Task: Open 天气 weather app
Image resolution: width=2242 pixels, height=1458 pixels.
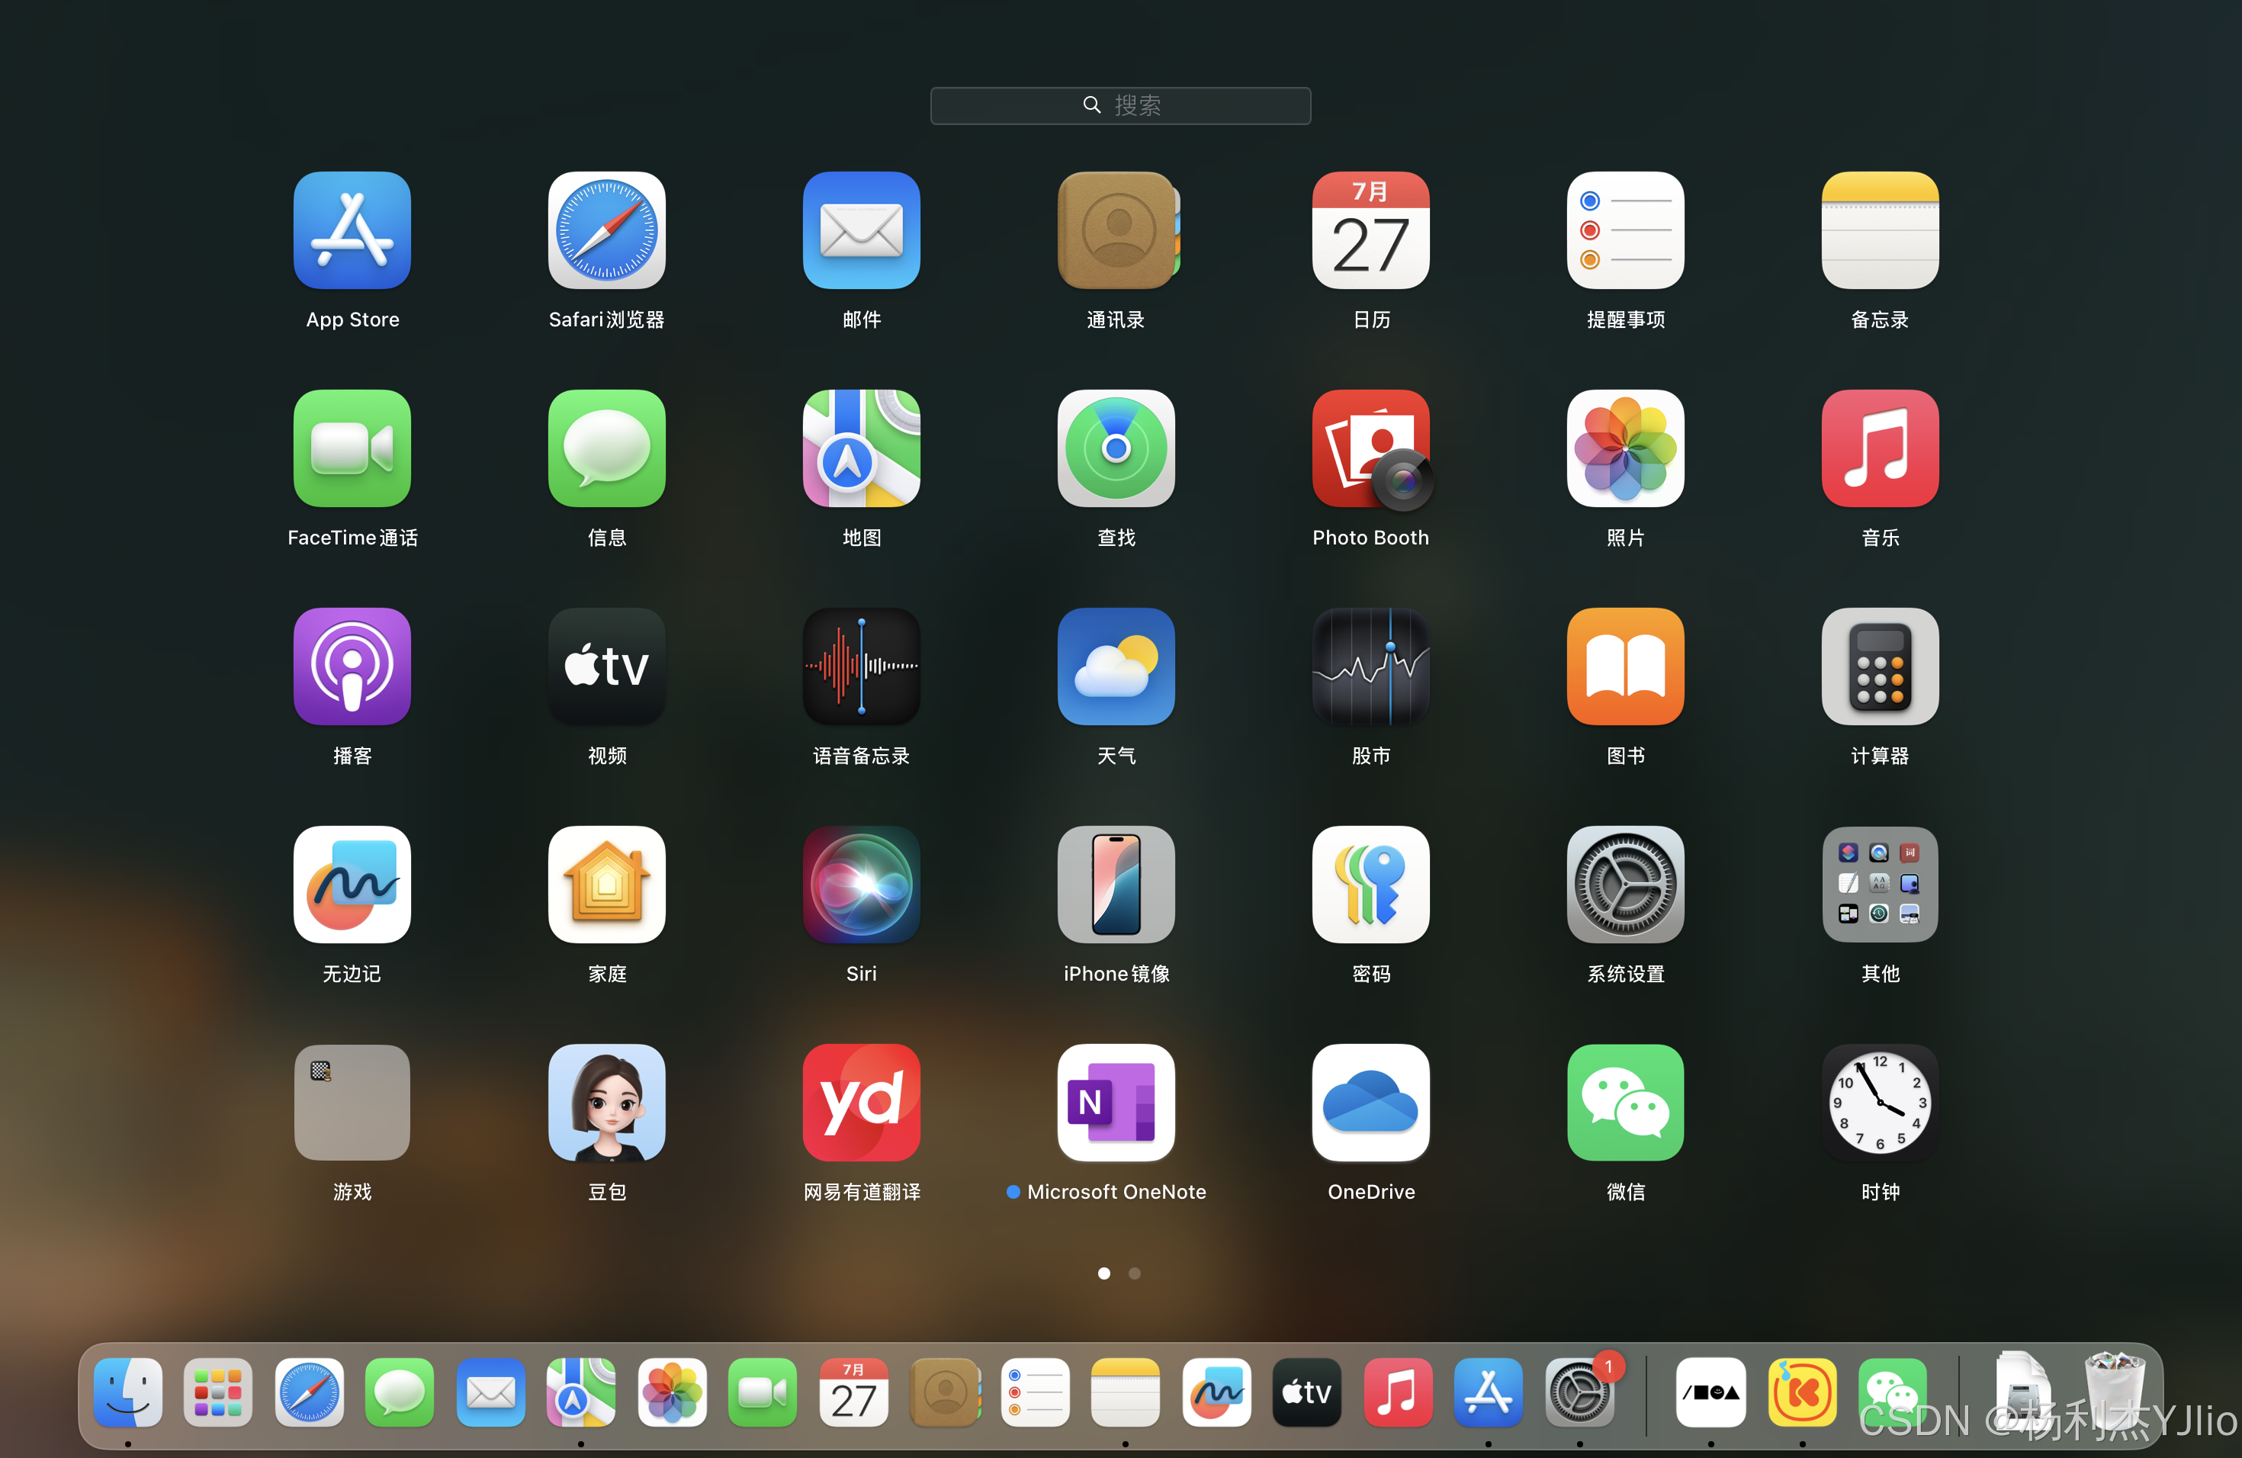Action: pyautogui.click(x=1116, y=666)
